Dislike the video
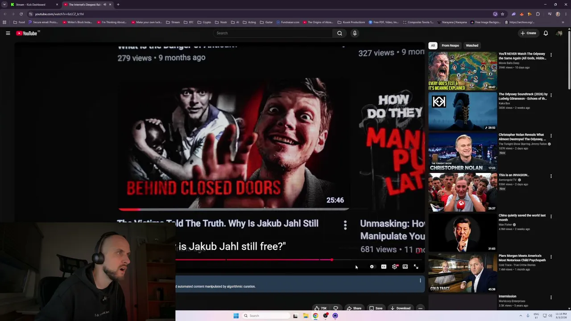Viewport: 571px width, 321px height. pyautogui.click(x=335, y=308)
